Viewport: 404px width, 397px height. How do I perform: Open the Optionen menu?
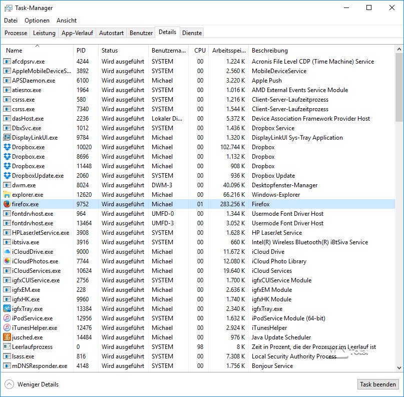point(37,21)
